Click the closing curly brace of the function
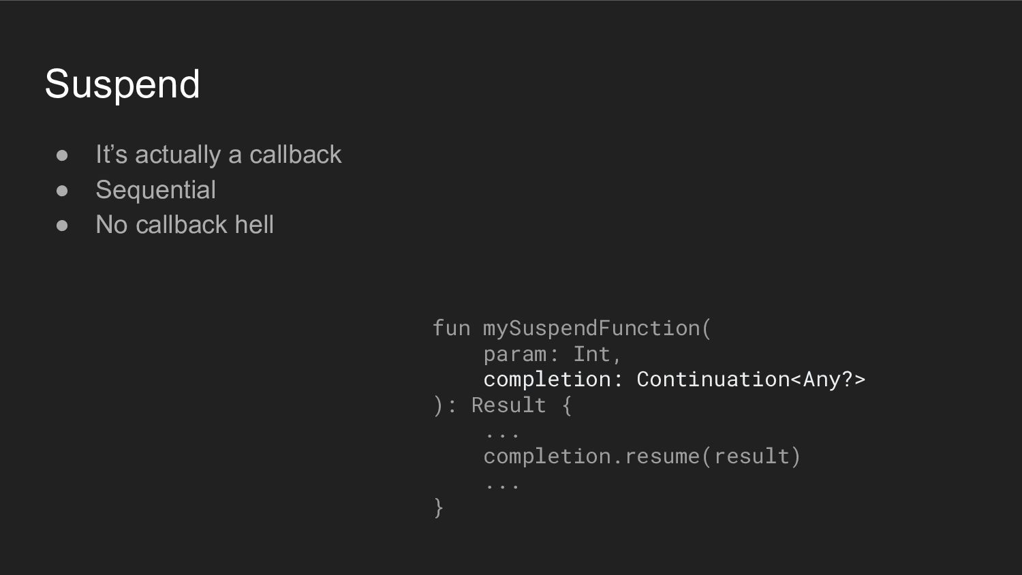The width and height of the screenshot is (1022, 575). click(x=438, y=508)
